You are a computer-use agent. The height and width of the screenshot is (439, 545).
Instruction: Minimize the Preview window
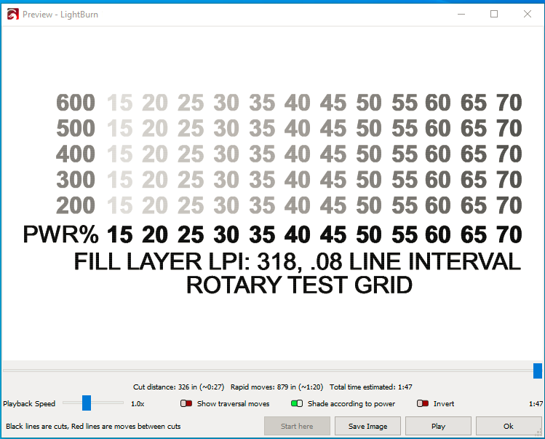[461, 14]
